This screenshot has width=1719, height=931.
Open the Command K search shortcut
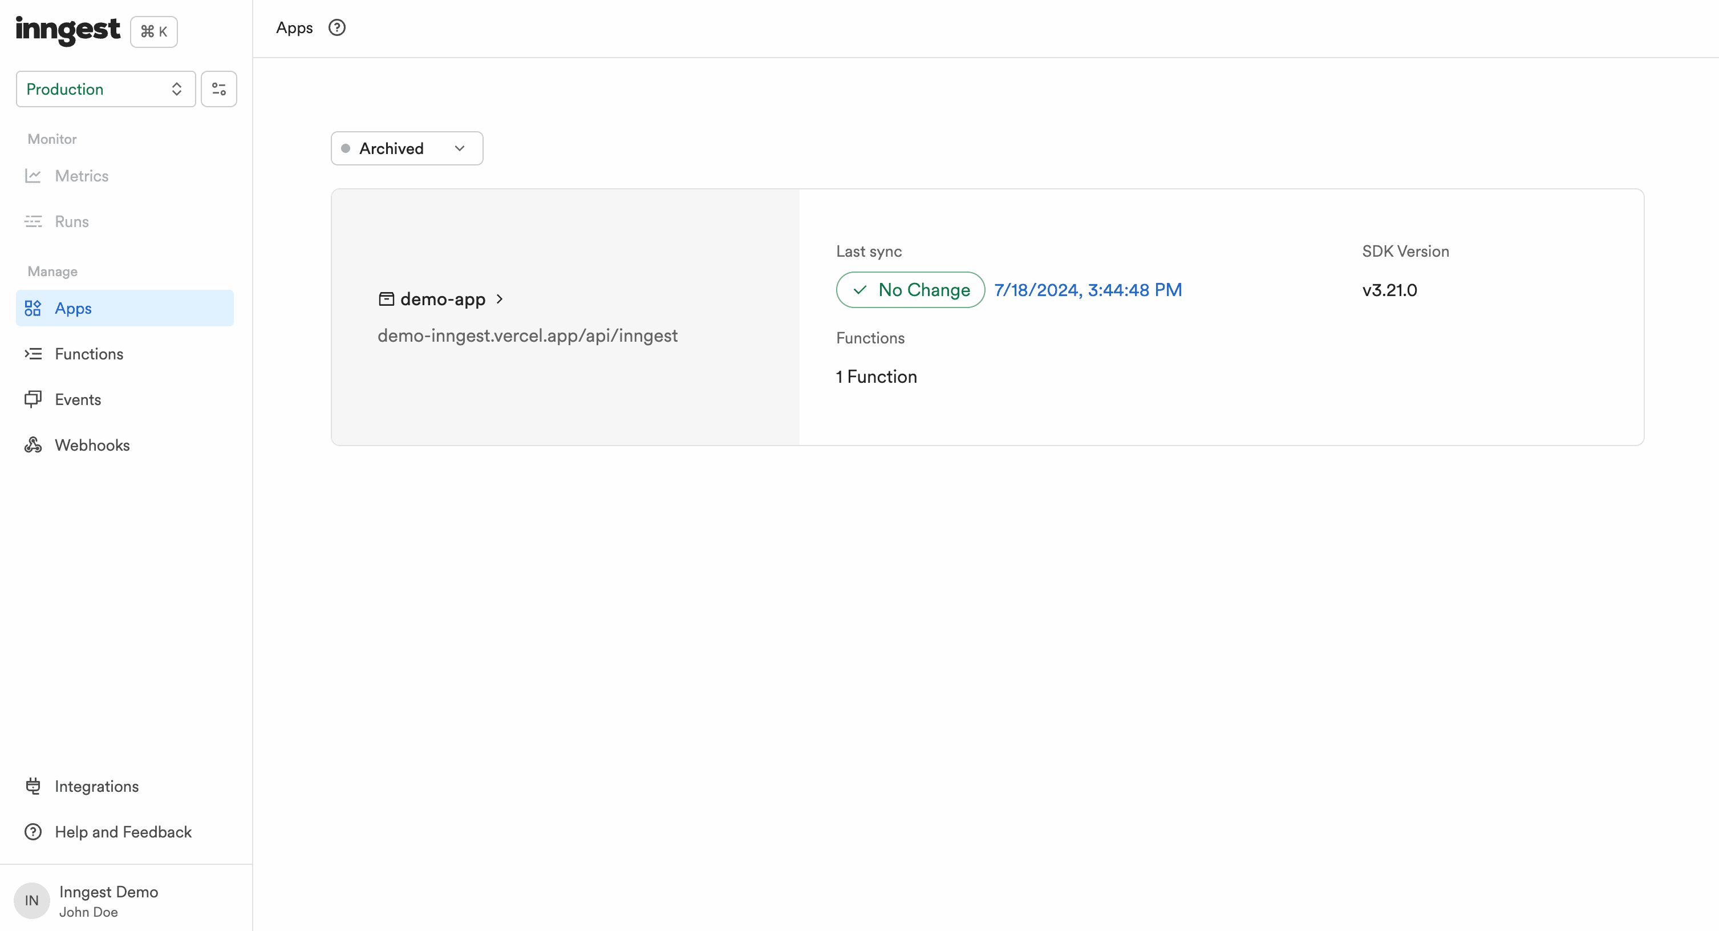(x=153, y=32)
